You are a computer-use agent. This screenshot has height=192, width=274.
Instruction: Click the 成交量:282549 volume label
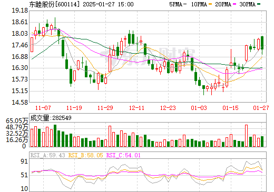pyautogui.click(x=51, y=118)
